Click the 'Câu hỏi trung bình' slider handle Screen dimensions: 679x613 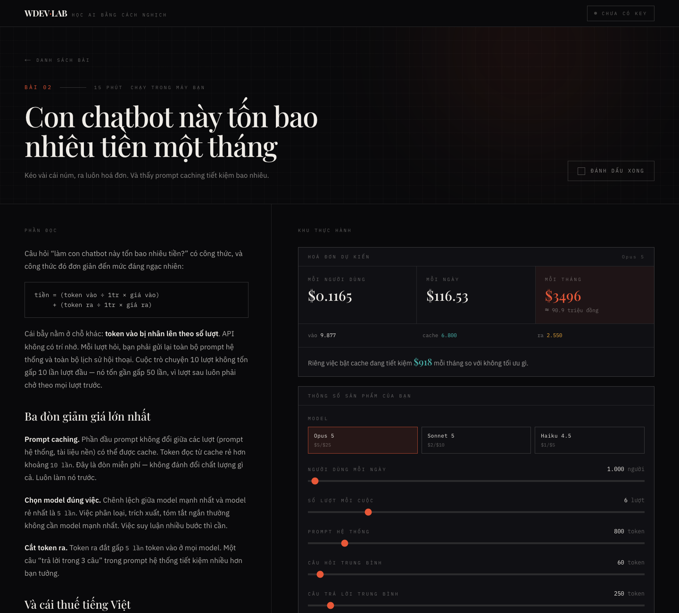point(320,574)
